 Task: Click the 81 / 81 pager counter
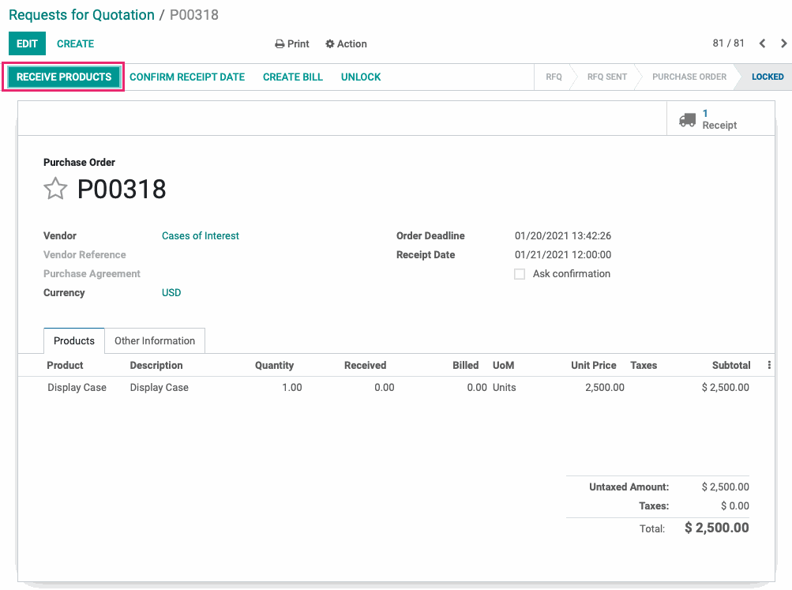[728, 43]
